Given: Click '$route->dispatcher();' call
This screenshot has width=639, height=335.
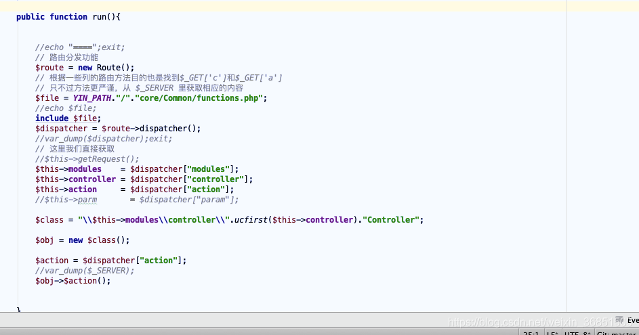Looking at the screenshot, I should [151, 129].
